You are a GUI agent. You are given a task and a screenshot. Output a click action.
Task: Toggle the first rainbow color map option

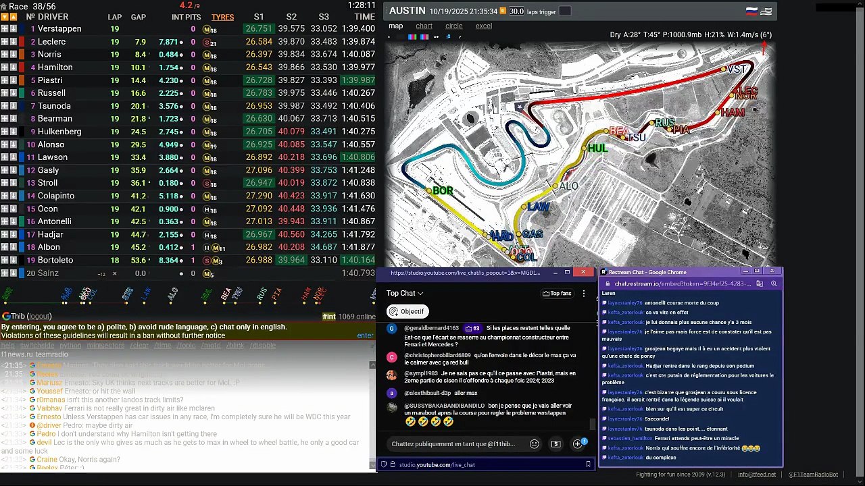pos(412,36)
